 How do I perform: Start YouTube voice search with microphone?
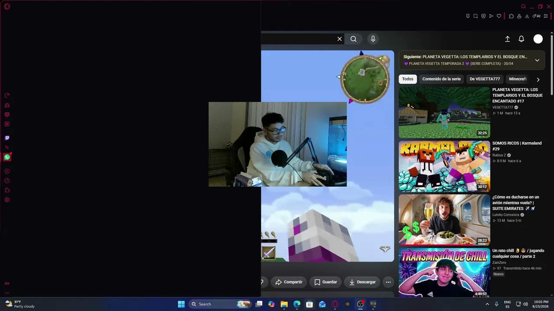(373, 39)
